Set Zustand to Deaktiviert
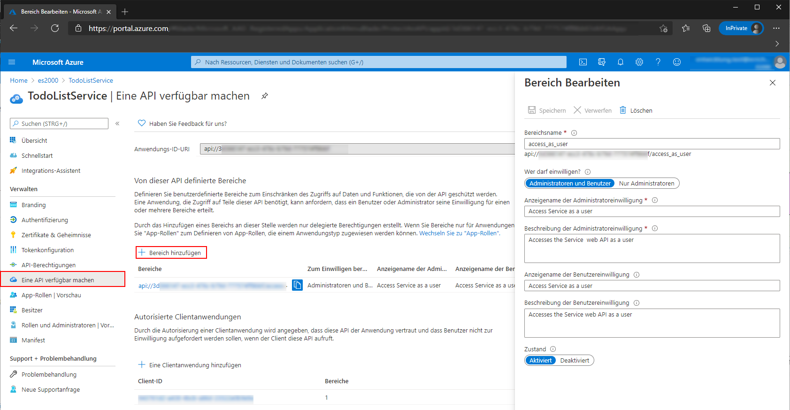 575,361
